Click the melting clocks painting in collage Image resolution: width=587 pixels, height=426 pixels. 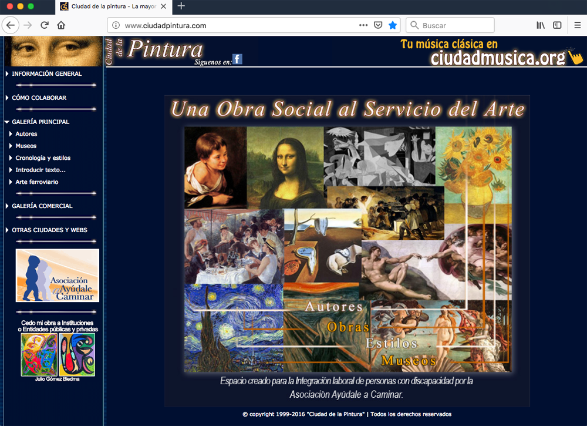click(x=322, y=246)
